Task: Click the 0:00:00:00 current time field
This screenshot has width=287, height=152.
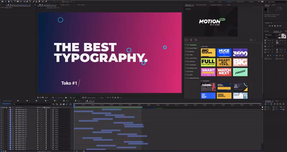Action: (x=6, y=104)
